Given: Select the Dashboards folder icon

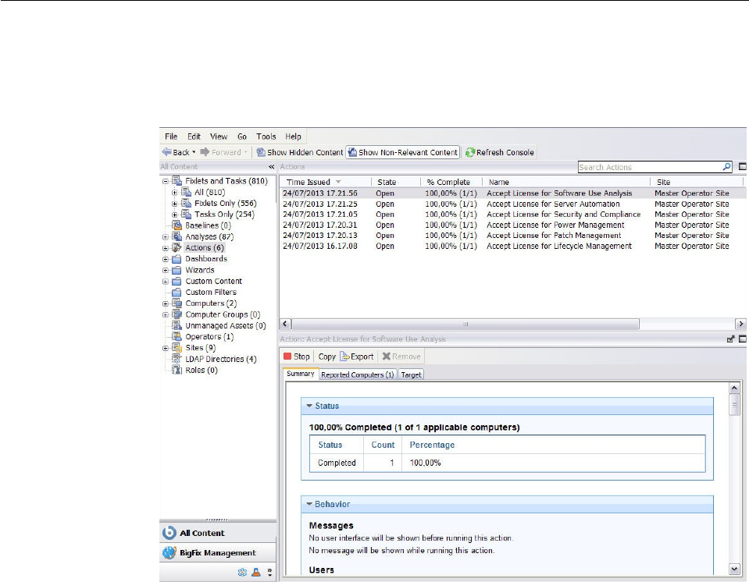Looking at the screenshot, I should [177, 259].
